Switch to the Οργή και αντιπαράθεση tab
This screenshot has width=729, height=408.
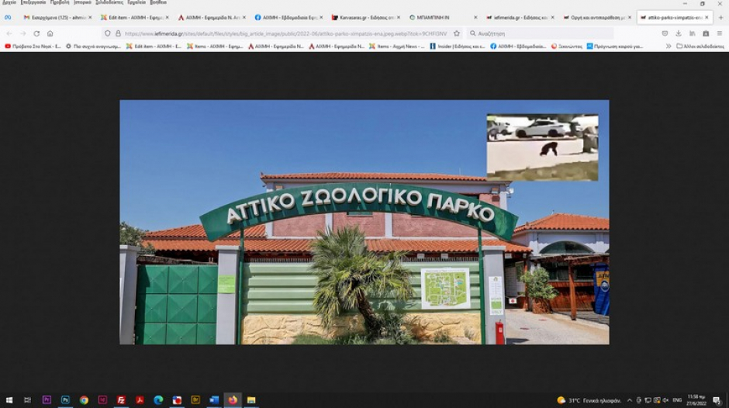(596, 17)
